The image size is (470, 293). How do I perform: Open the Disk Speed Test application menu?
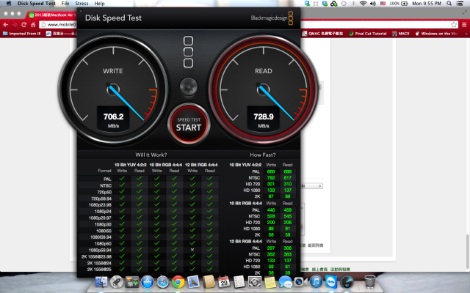(x=36, y=3)
